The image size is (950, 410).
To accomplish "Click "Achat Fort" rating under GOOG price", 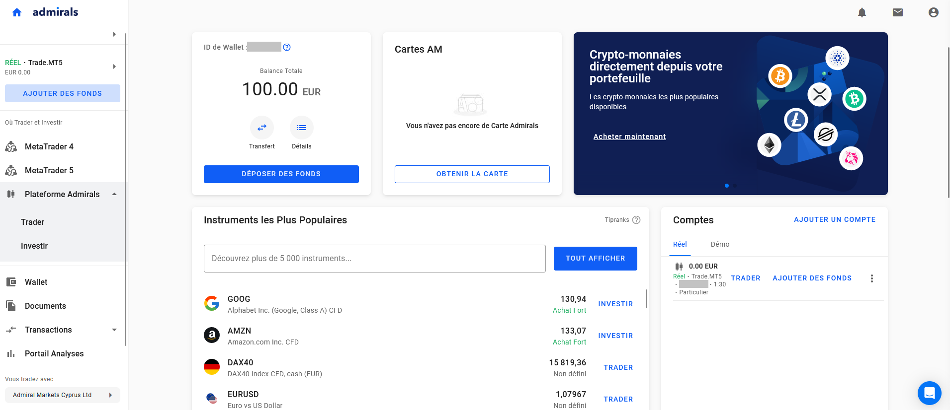I will 569,310.
